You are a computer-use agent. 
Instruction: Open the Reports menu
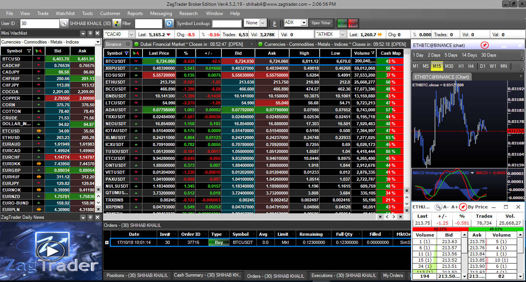[135, 13]
